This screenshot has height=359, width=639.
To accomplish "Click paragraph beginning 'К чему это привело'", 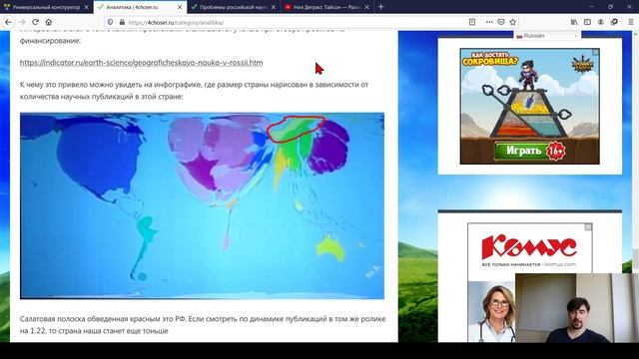I will pos(194,91).
